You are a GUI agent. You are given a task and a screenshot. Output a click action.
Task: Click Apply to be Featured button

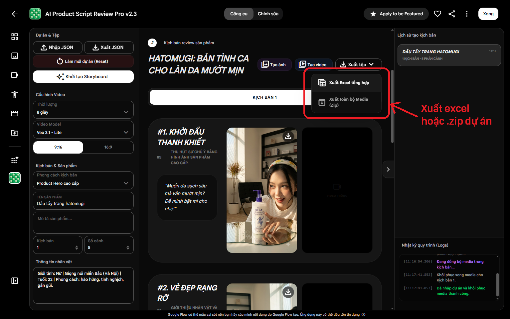[397, 14]
